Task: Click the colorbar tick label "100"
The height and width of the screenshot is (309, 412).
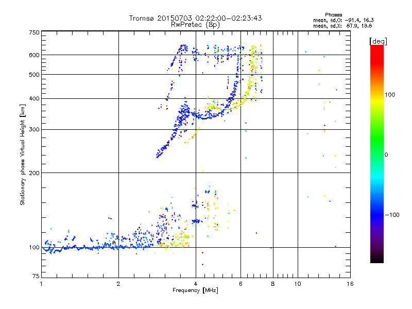Action: point(390,95)
